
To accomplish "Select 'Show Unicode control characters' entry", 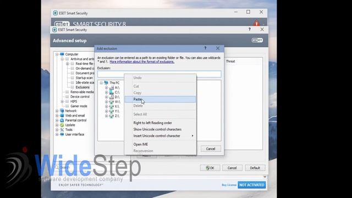I will tap(157, 129).
